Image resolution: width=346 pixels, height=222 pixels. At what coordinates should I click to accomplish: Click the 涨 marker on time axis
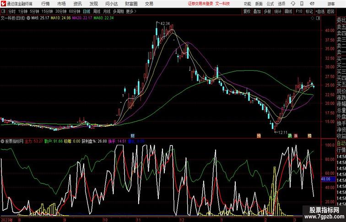[x=296, y=136]
